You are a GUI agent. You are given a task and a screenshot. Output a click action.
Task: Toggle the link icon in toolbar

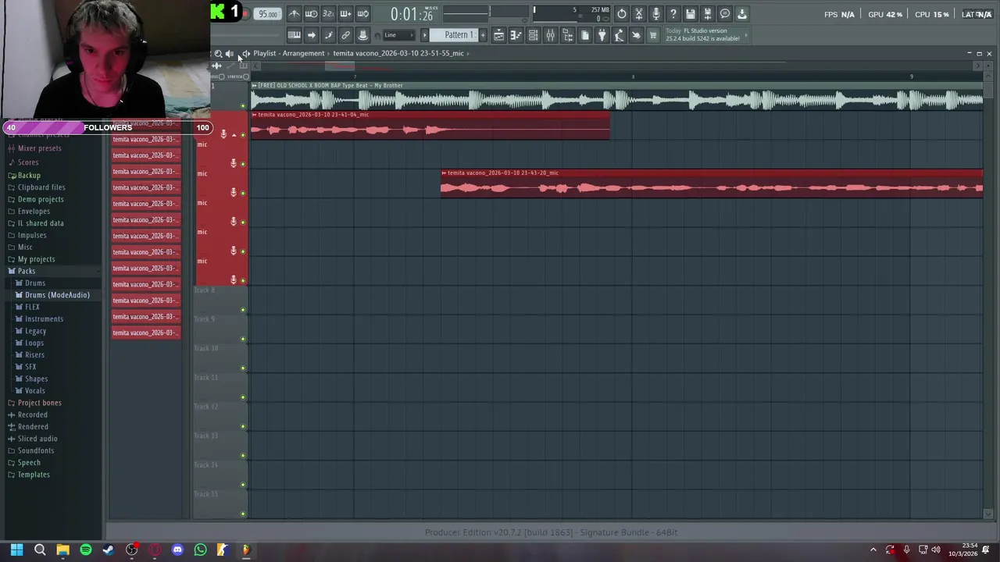point(345,35)
